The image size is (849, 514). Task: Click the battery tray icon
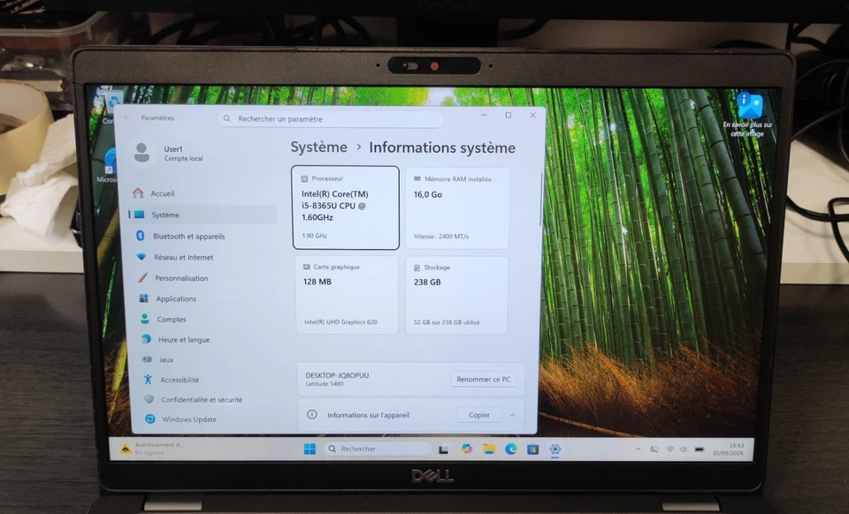point(699,450)
